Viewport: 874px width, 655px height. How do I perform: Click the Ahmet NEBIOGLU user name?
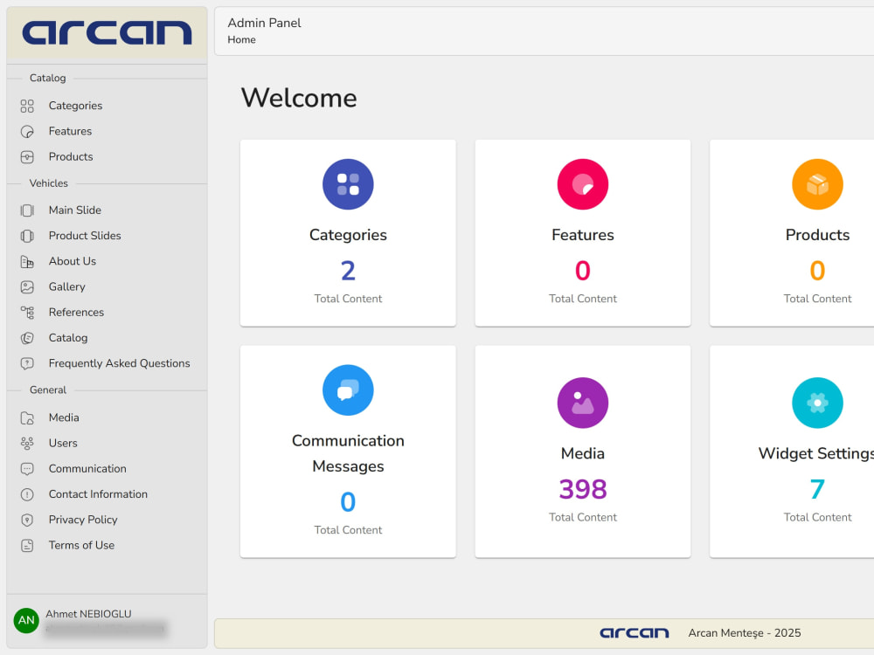click(x=88, y=614)
